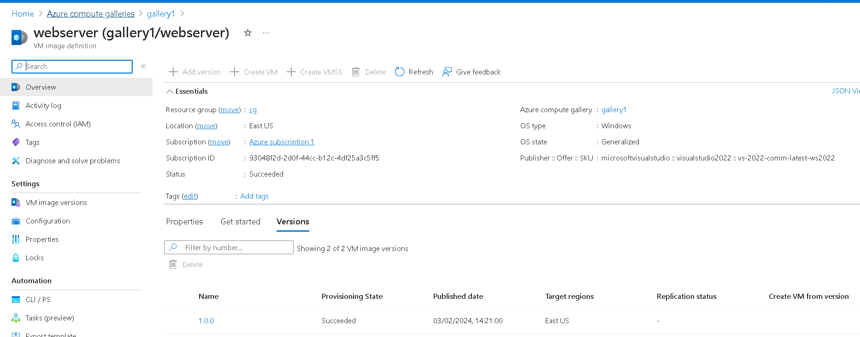Click the Tags edit link
The image size is (860, 337).
coord(190,196)
